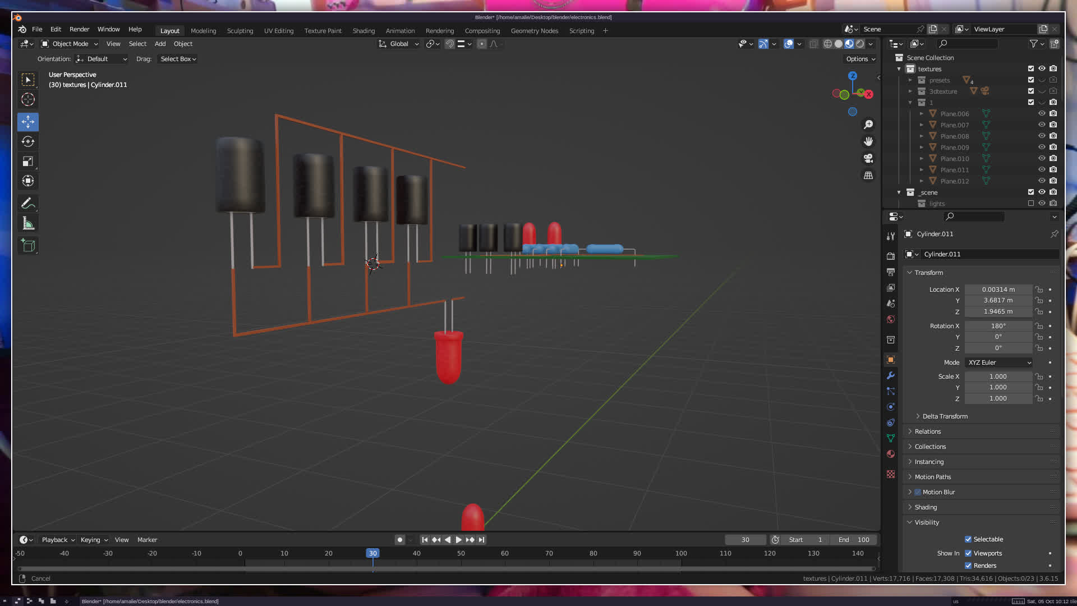Select the Scale tool

click(28, 162)
